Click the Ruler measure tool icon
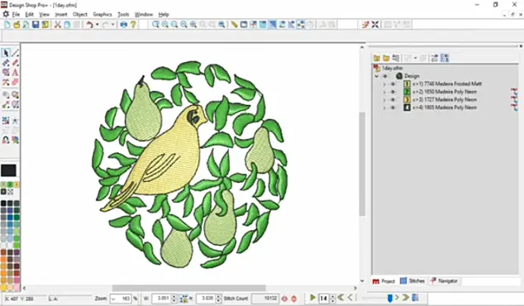Image resolution: width=524 pixels, height=306 pixels. [x=234, y=25]
